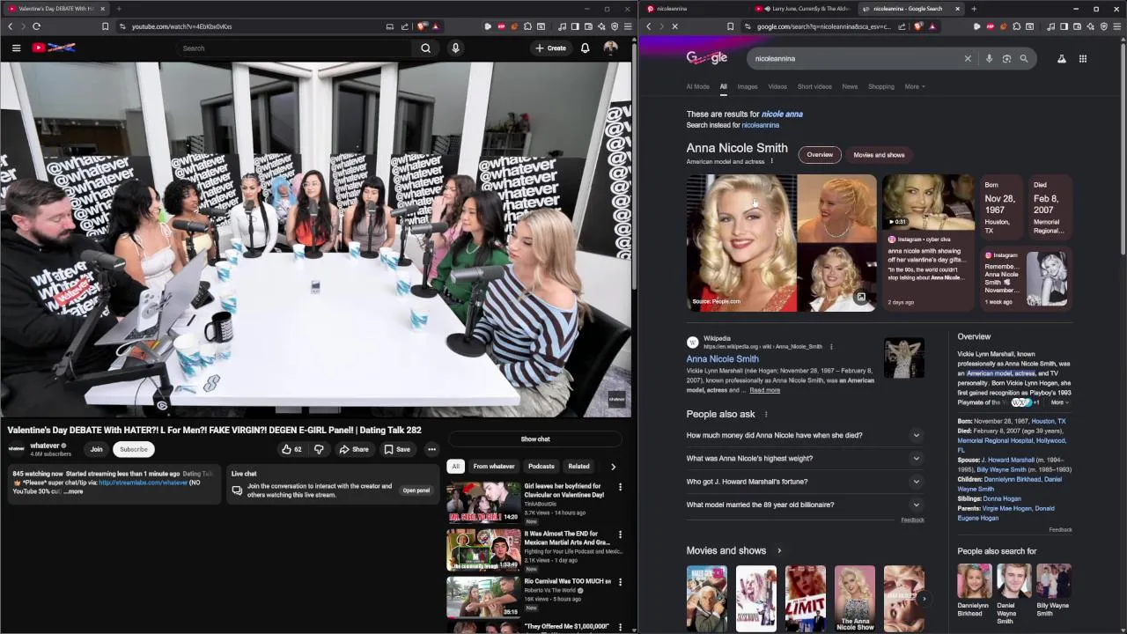Like the video with 62 likes
Viewport: 1127px width, 634px height.
[x=291, y=449]
